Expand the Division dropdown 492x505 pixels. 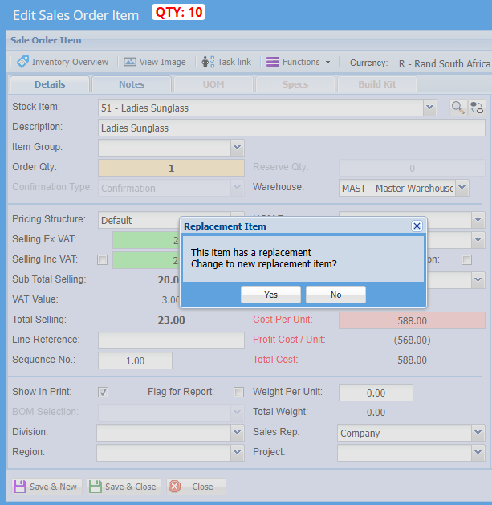pyautogui.click(x=238, y=433)
